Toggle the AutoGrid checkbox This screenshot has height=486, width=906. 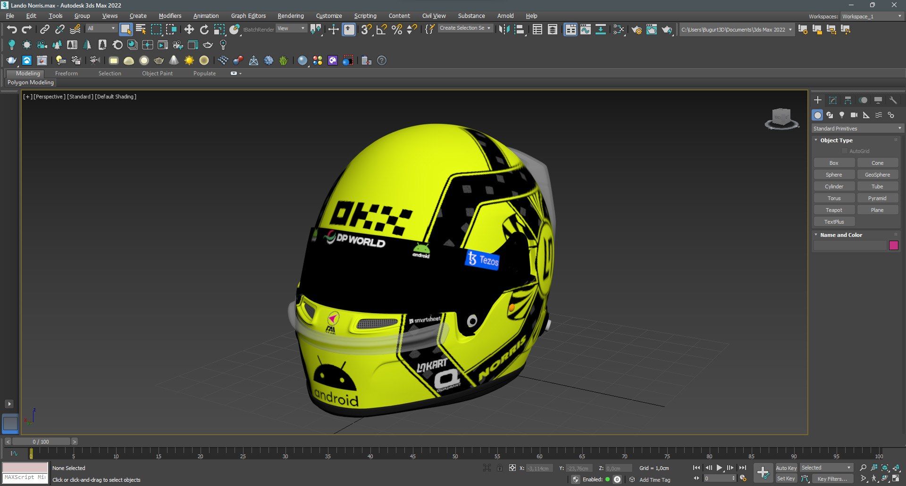(845, 151)
